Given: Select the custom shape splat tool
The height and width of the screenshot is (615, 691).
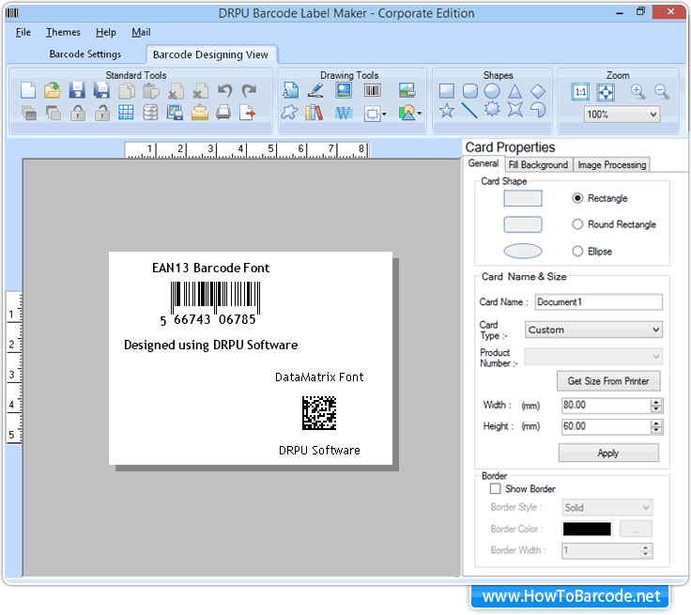Looking at the screenshot, I should tap(289, 113).
